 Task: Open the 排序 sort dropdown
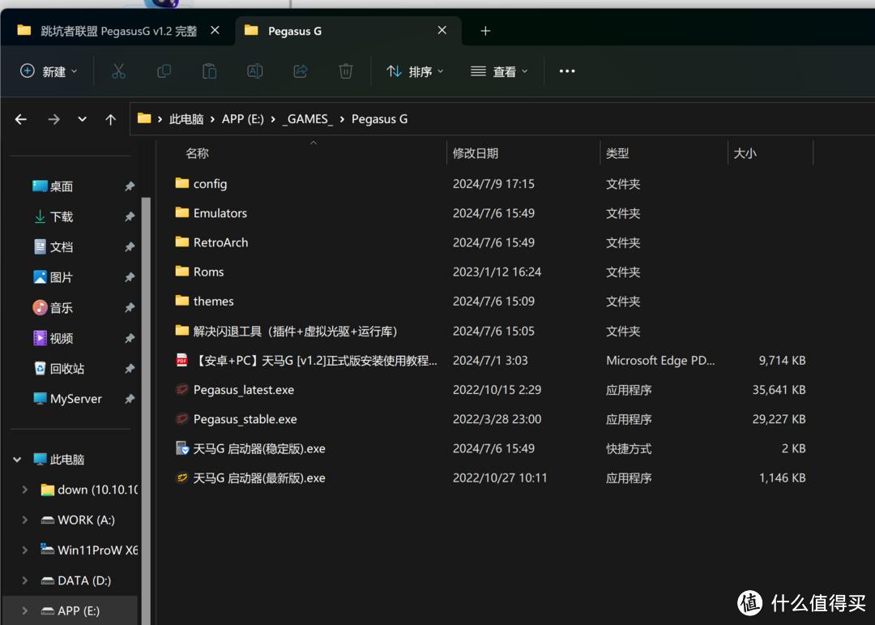click(415, 71)
